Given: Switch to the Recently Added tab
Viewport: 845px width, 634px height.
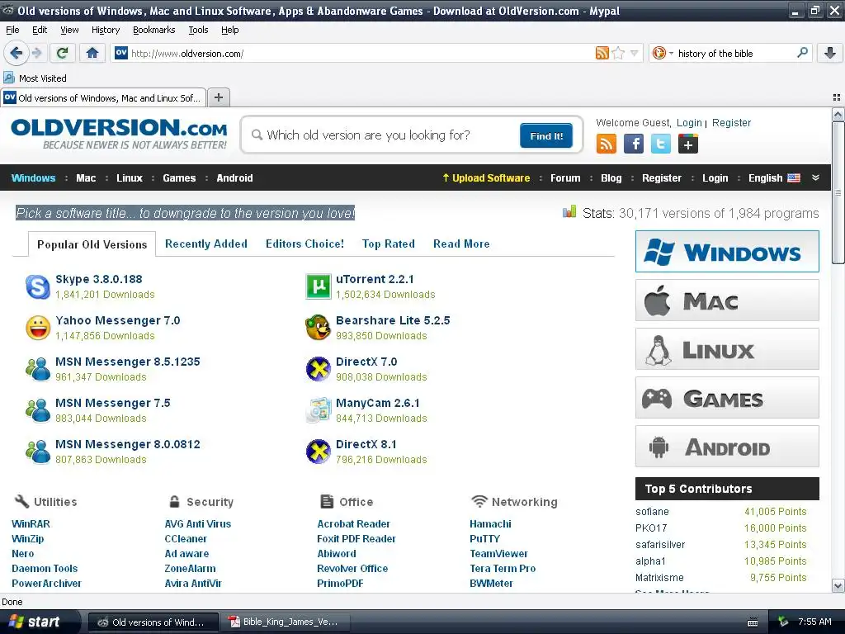Looking at the screenshot, I should tap(205, 244).
